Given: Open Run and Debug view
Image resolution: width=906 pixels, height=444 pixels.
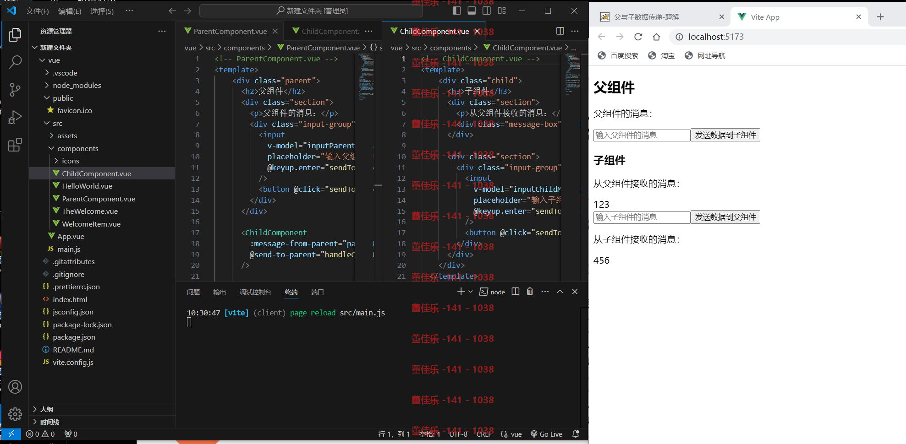Looking at the screenshot, I should click(15, 117).
